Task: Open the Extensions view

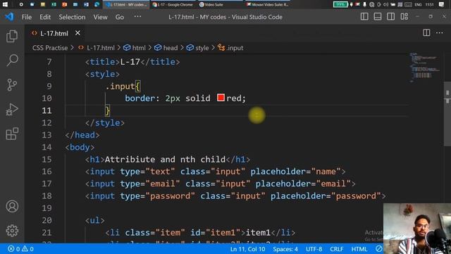Action: 12,134
